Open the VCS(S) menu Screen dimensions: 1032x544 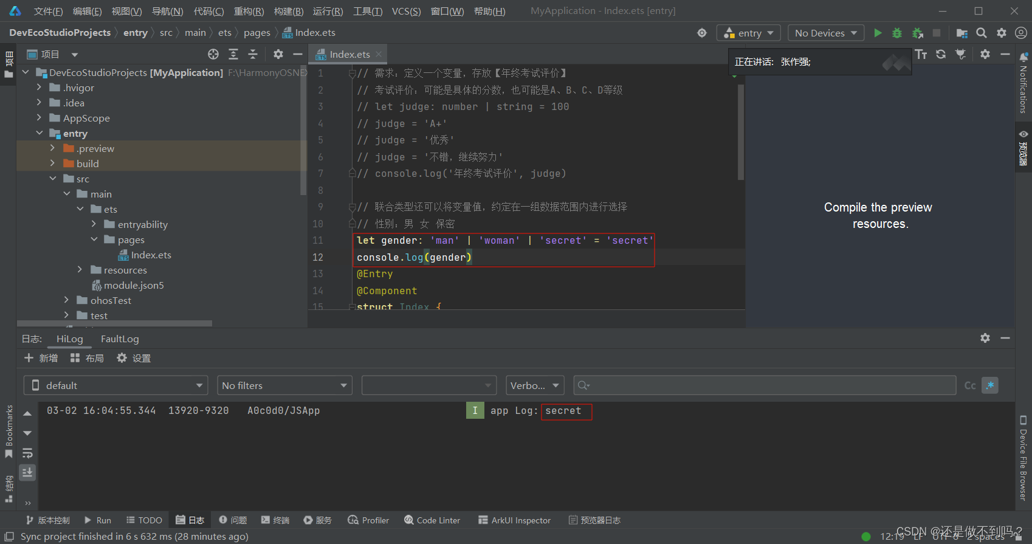406,11
